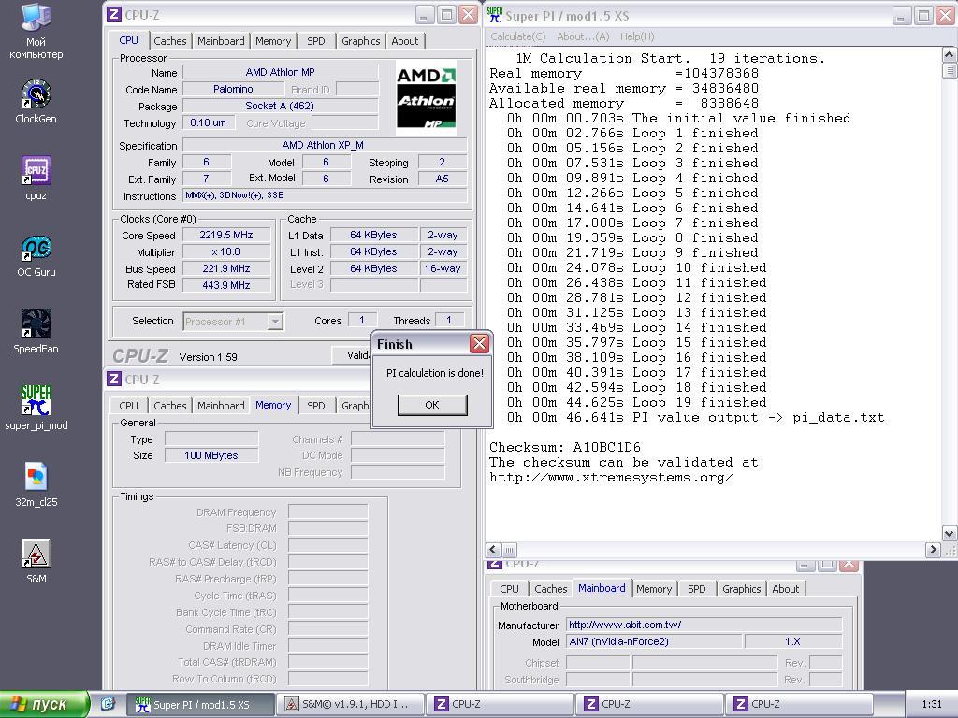Close the Finish dialog
Viewport: 958px width, 718px height.
click(480, 344)
